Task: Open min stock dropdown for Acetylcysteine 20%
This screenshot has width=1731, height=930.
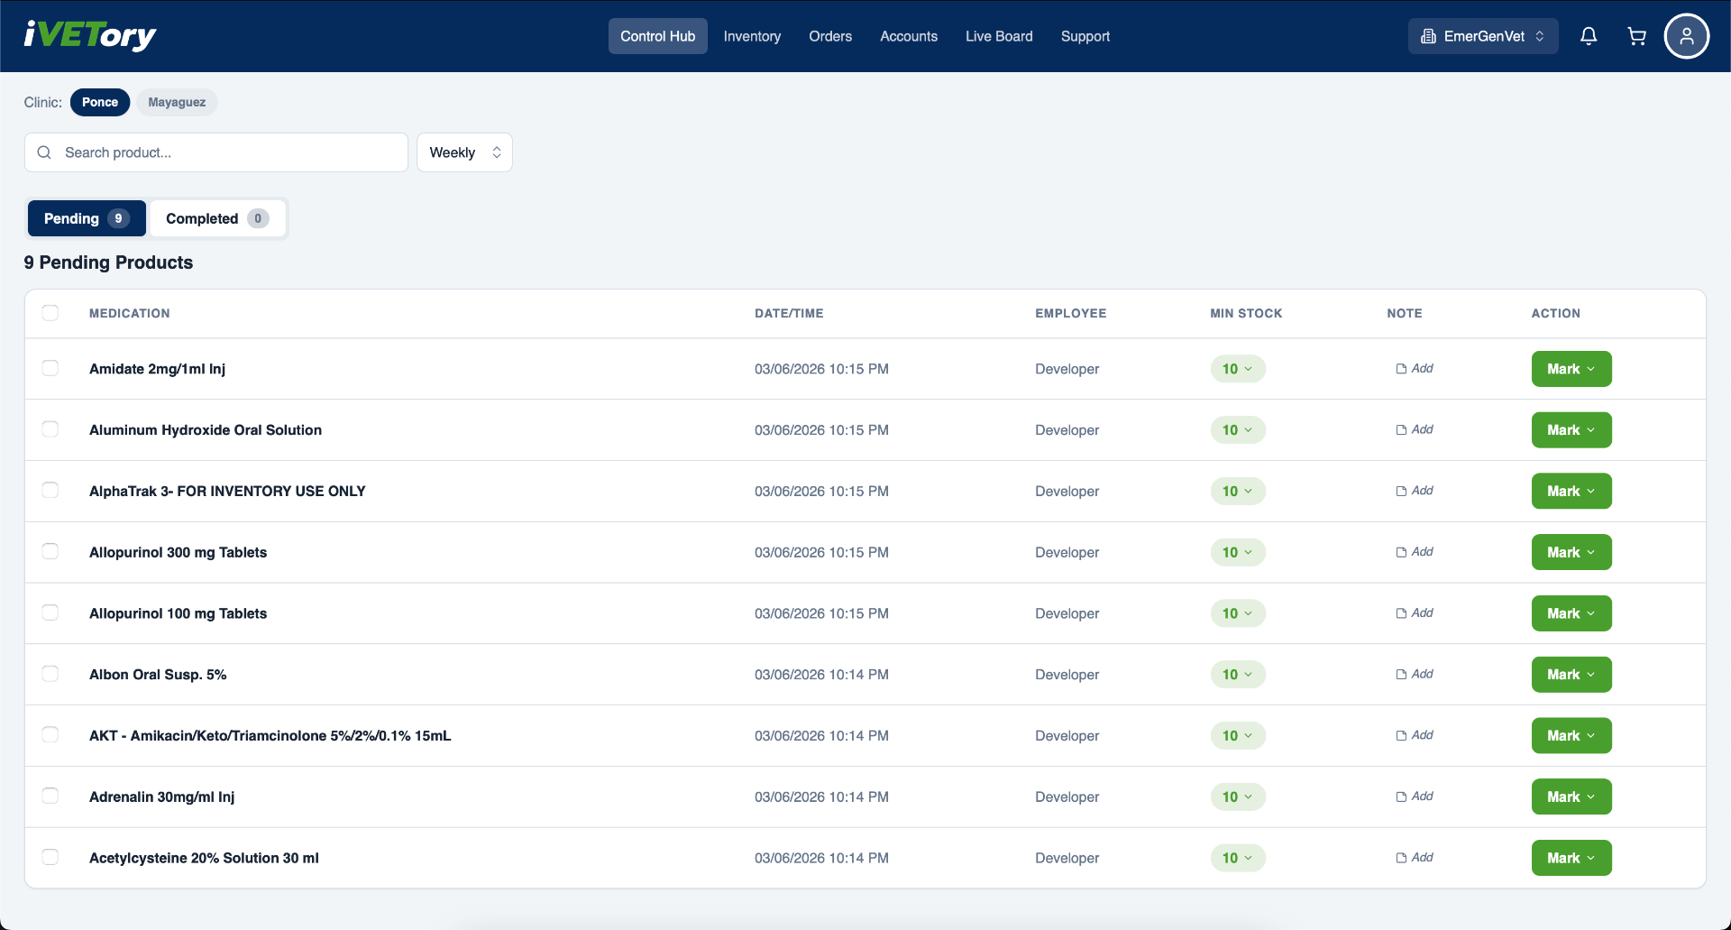Action: coord(1238,858)
